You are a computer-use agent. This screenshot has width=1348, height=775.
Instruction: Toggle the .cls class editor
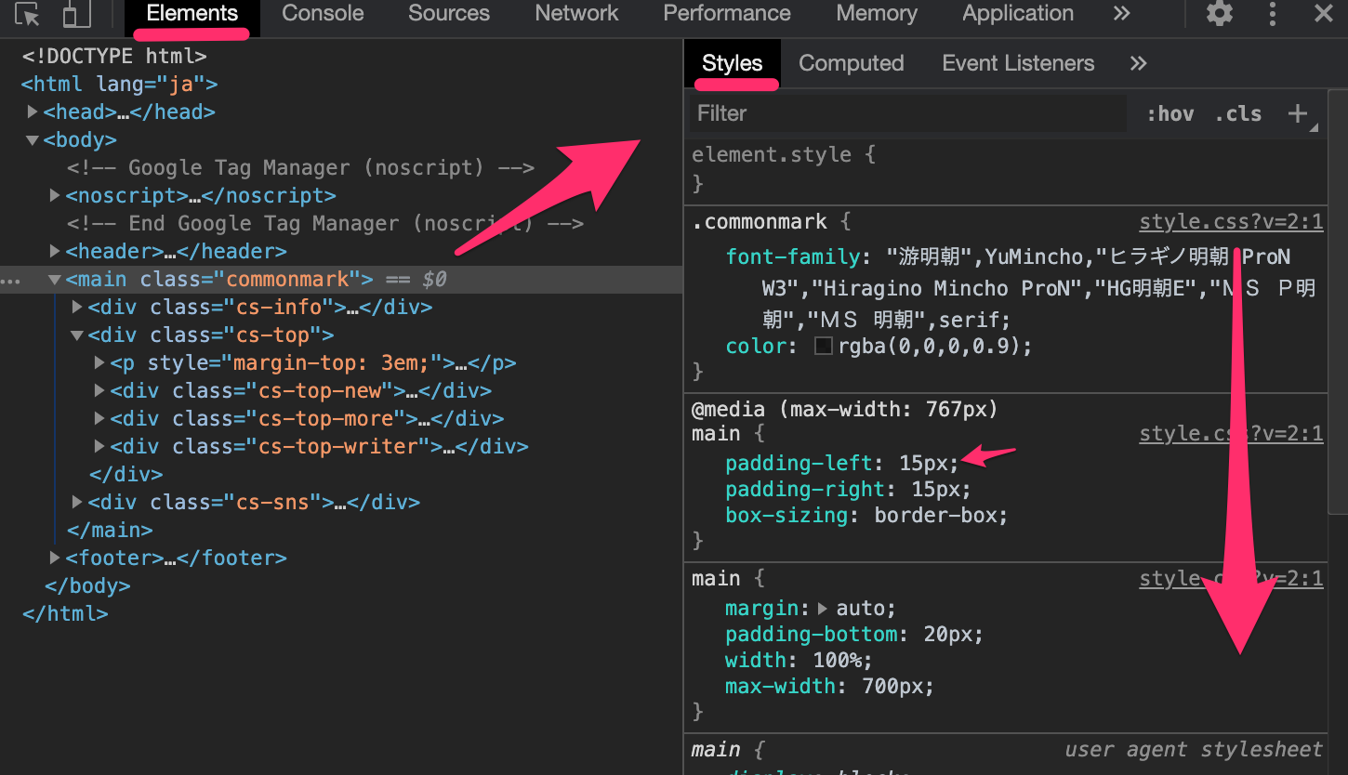(x=1237, y=114)
